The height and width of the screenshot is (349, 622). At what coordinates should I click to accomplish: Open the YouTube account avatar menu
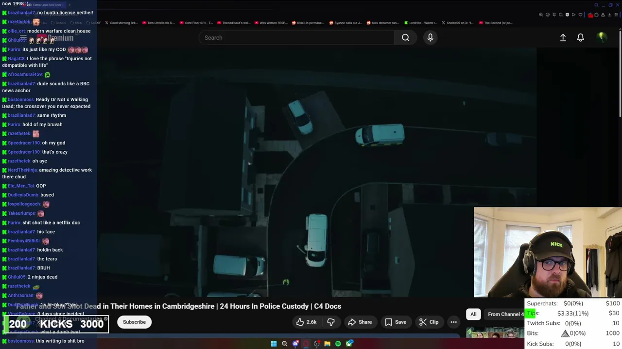[x=602, y=37]
